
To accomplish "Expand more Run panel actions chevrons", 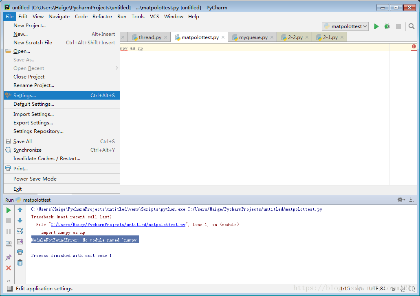I will (x=9, y=281).
